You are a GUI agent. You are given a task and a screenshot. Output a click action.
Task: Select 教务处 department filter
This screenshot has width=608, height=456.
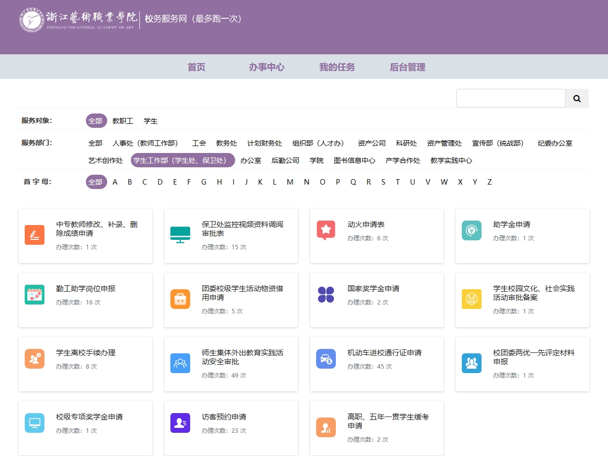tap(227, 143)
